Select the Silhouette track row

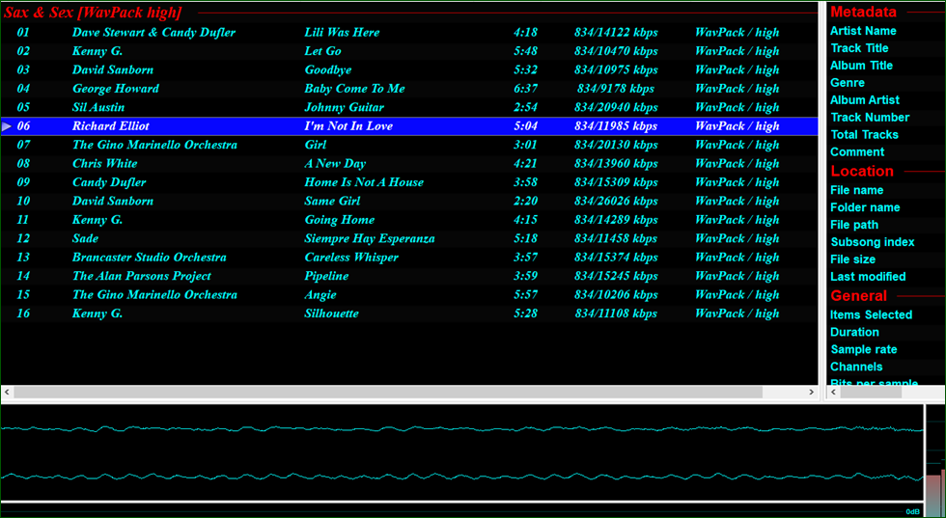409,313
